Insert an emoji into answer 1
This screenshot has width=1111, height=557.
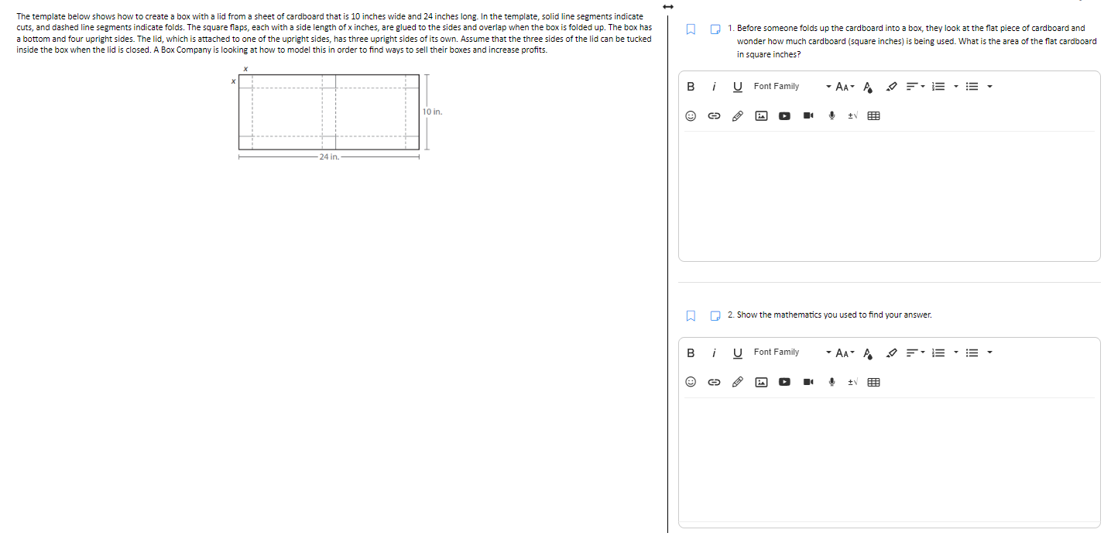[x=691, y=115]
